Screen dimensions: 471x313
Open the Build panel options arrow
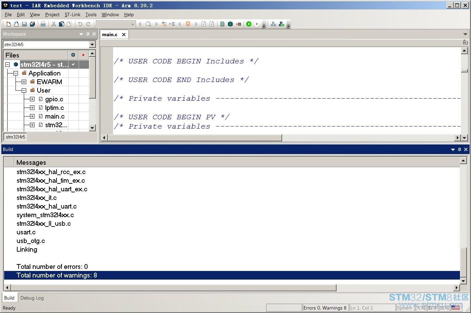453,149
